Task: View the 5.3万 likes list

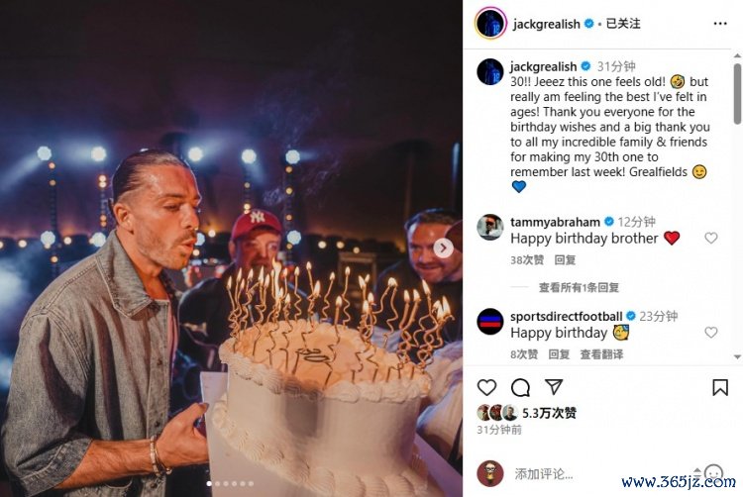Action: pyautogui.click(x=549, y=413)
